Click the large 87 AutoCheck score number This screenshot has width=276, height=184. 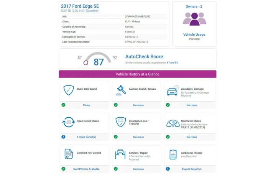click(x=99, y=62)
